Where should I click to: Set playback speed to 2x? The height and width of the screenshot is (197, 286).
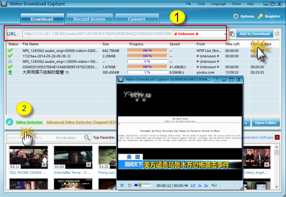(206, 185)
